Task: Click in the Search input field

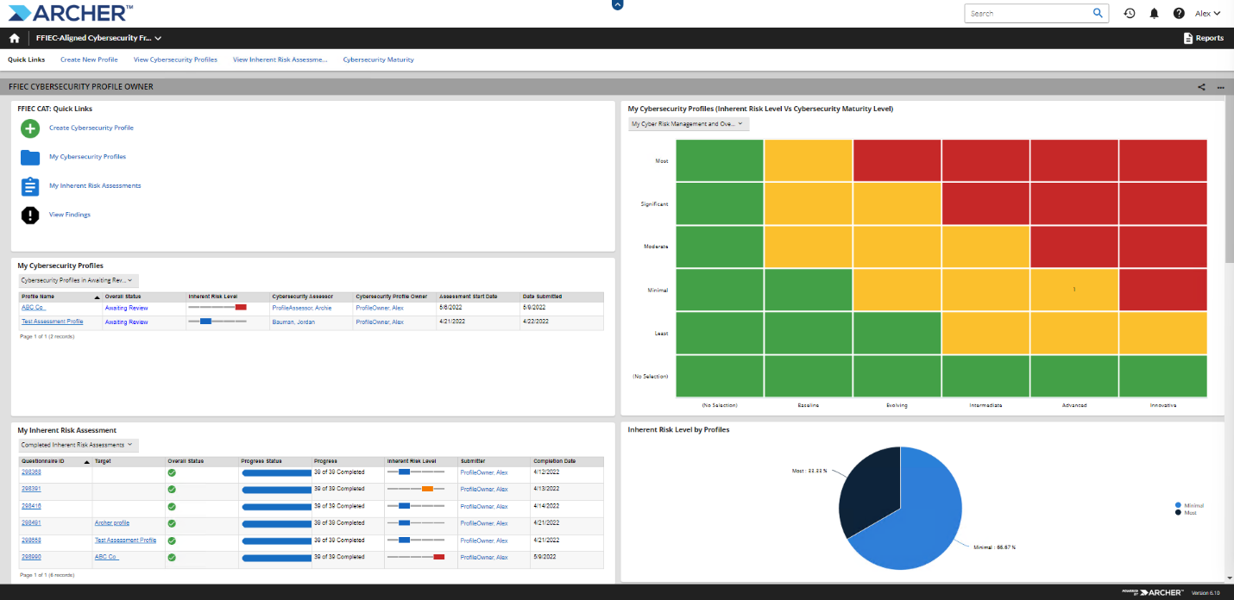Action: click(1029, 14)
